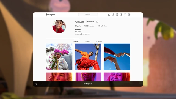The image size is (176, 99).
Task: Open the orange outfit post thumbnail
Action: click(x=88, y=57)
